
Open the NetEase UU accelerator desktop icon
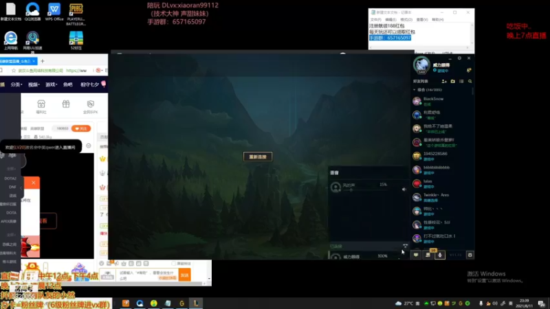click(32, 42)
